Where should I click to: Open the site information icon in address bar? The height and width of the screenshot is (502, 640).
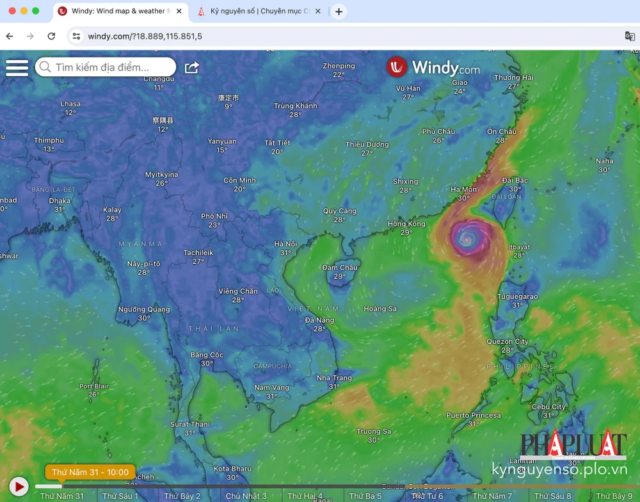point(76,36)
